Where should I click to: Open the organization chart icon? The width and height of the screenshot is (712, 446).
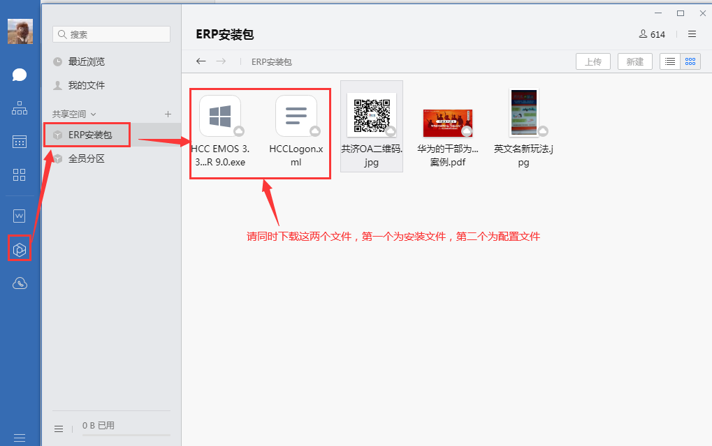(x=20, y=108)
